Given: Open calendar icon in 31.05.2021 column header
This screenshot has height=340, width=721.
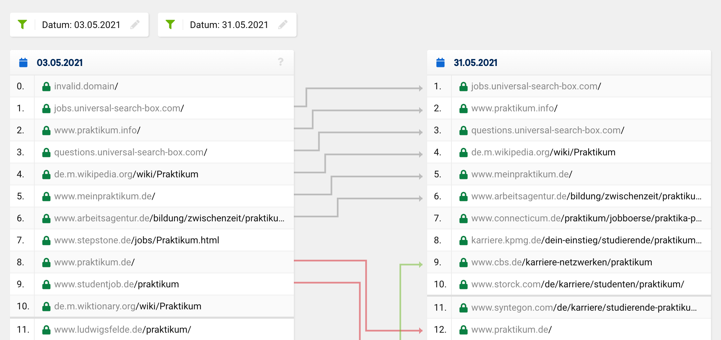Looking at the screenshot, I should tap(440, 63).
